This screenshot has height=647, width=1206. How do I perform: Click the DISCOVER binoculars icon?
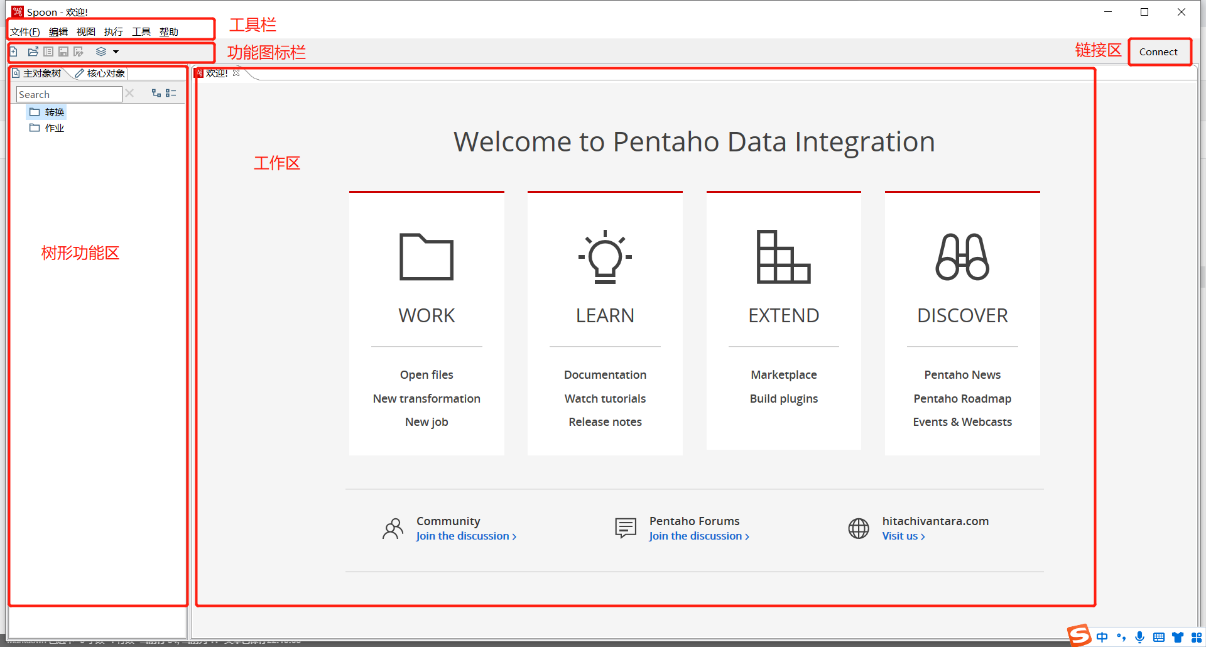pyautogui.click(x=962, y=257)
